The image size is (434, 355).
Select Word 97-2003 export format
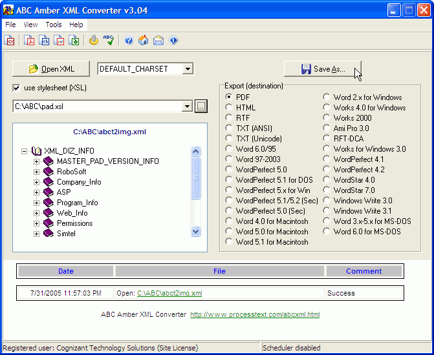[x=228, y=159]
